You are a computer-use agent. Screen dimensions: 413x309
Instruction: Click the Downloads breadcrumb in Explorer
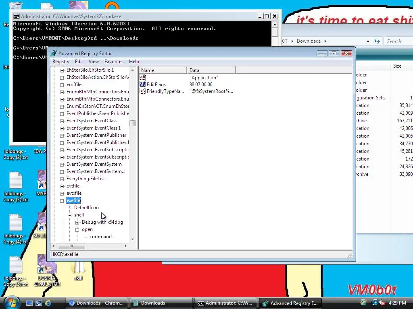tap(309, 41)
